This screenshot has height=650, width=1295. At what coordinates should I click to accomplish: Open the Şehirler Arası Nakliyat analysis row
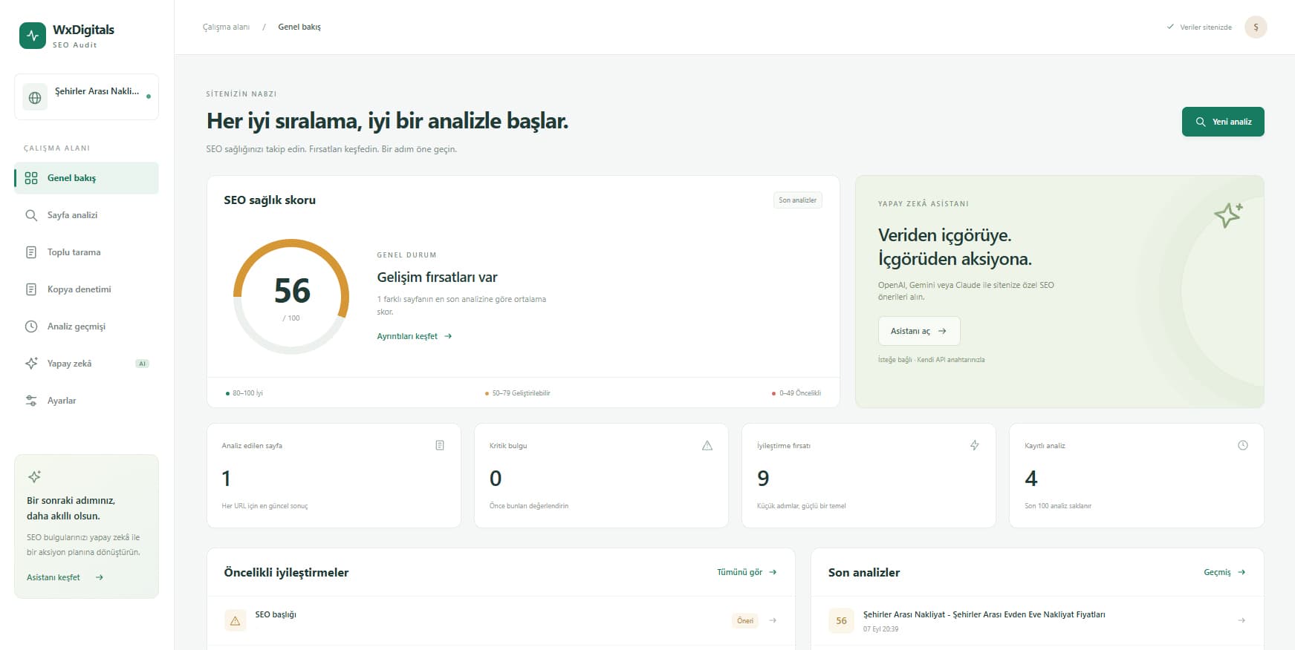tap(1037, 621)
